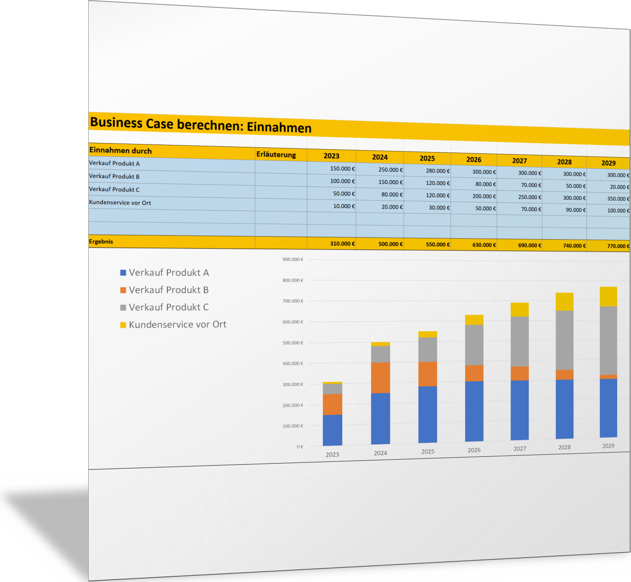Click the 2026 column header in the table

point(473,159)
